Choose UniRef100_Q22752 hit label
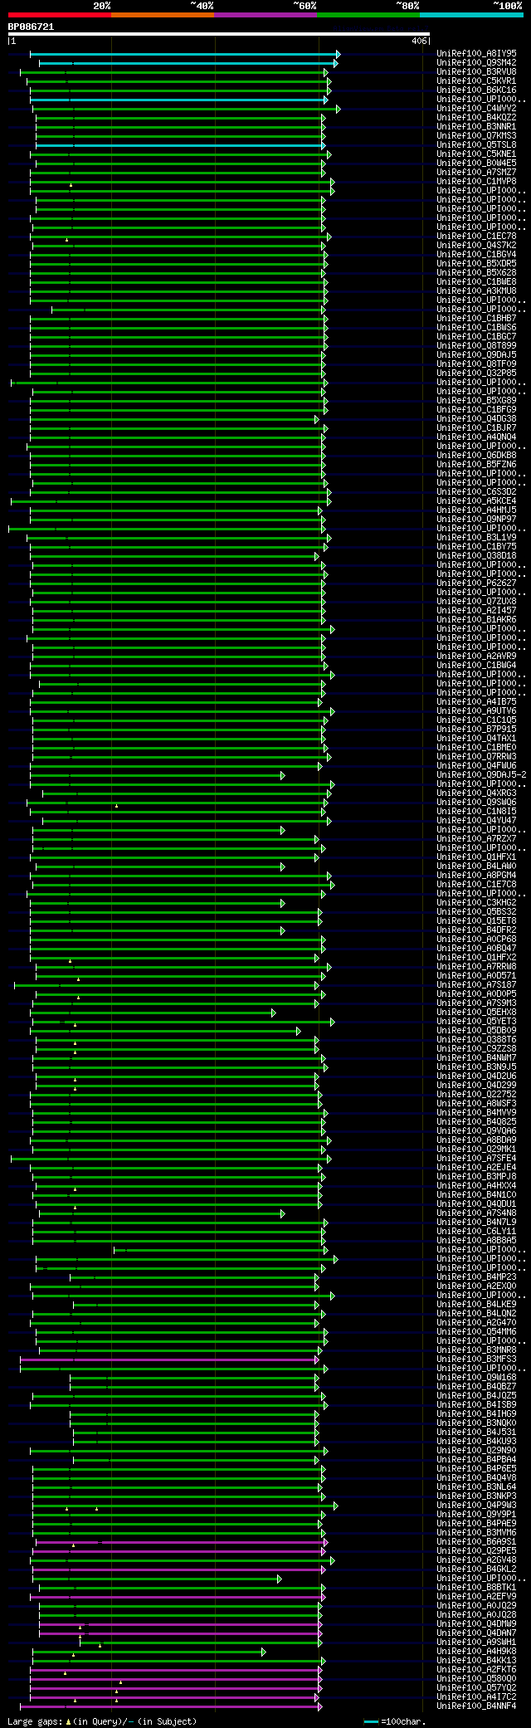The image size is (531, 1728). (x=476, y=1094)
